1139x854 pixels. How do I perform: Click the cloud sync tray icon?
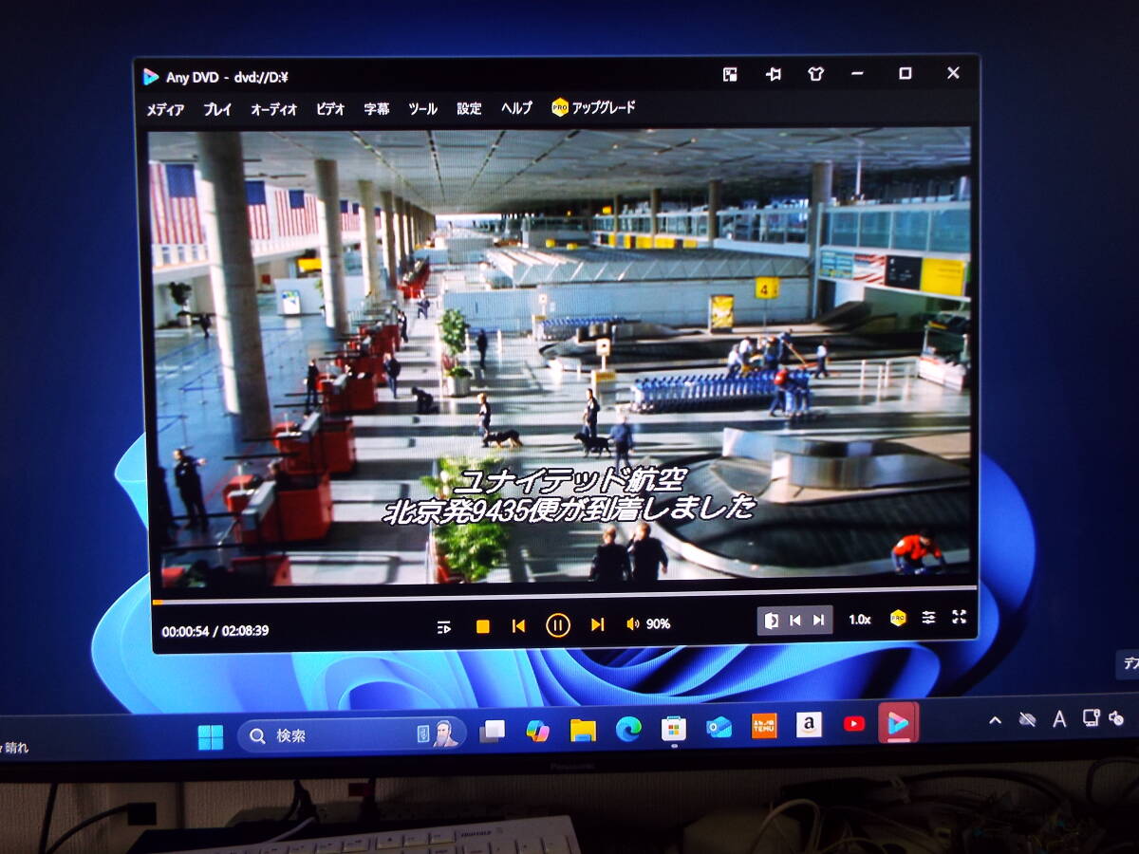pyautogui.click(x=1027, y=719)
